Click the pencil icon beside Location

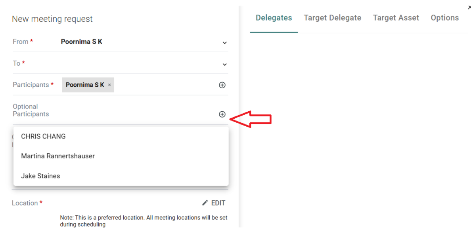tap(205, 203)
